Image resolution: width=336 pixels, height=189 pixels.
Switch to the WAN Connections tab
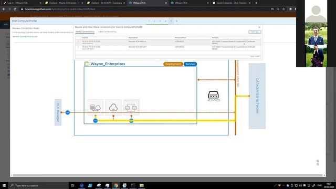point(85,31)
